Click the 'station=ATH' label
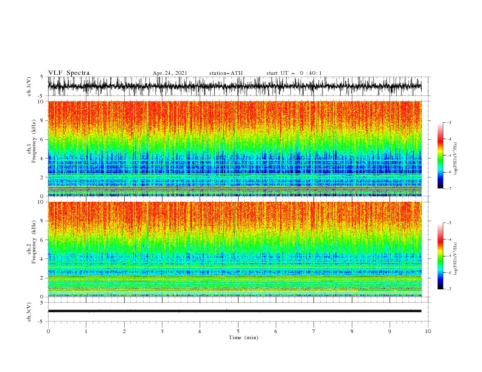Image resolution: width=482 pixels, height=372 pixels. click(226, 73)
